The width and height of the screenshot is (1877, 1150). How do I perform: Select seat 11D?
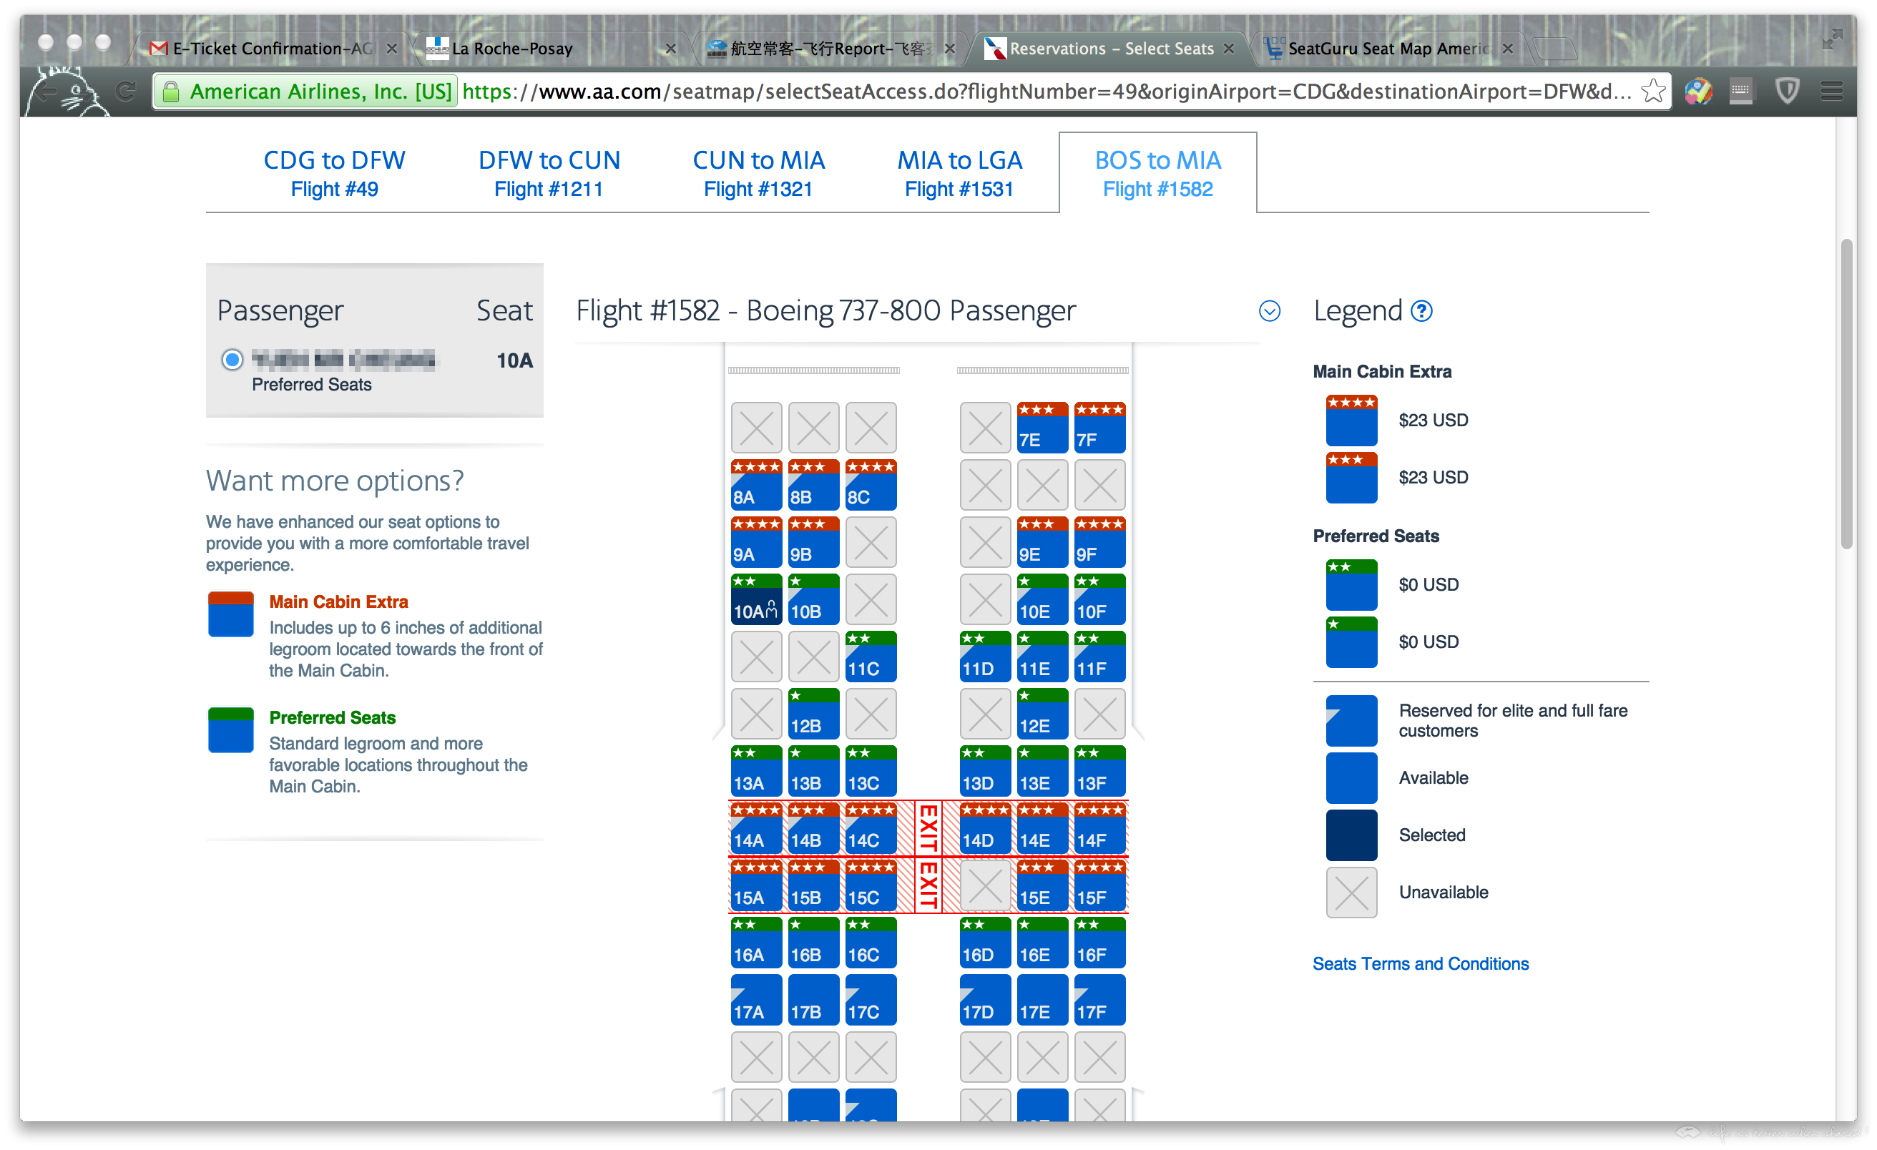[984, 657]
